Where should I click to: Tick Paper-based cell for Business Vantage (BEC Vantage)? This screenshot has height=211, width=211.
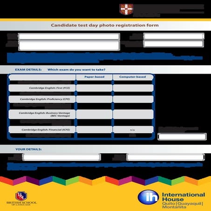tap(94, 114)
